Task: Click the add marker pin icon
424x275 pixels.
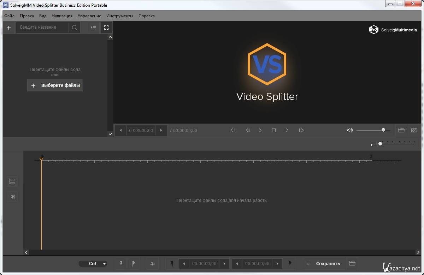Action: (121, 263)
